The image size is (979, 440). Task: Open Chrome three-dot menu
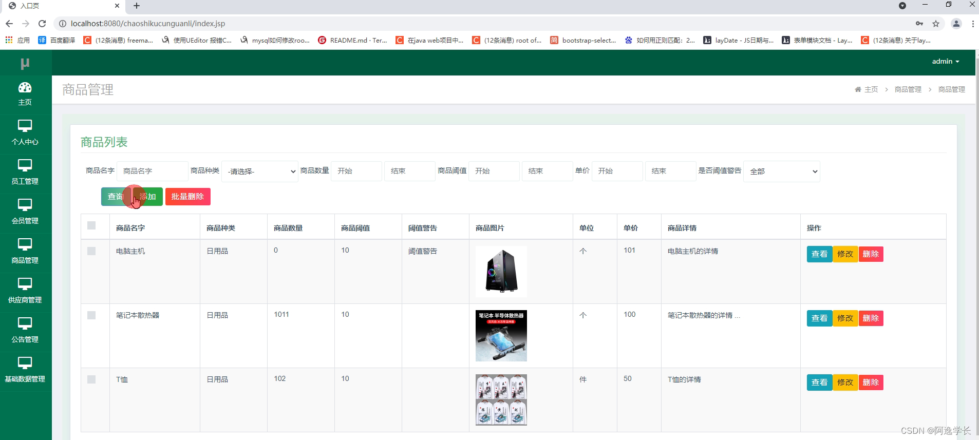(973, 24)
